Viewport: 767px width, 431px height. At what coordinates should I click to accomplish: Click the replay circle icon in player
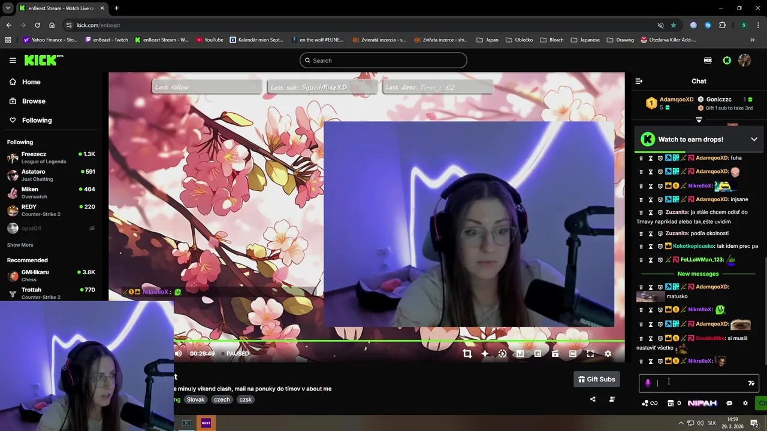[502, 354]
